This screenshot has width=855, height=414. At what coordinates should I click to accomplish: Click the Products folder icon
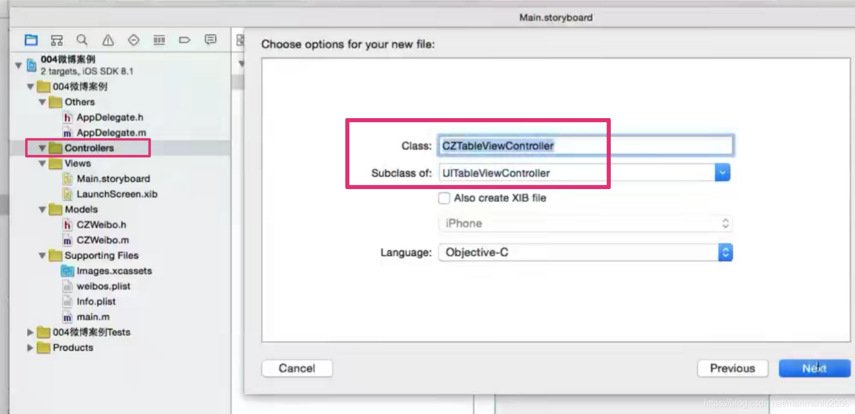pos(43,348)
